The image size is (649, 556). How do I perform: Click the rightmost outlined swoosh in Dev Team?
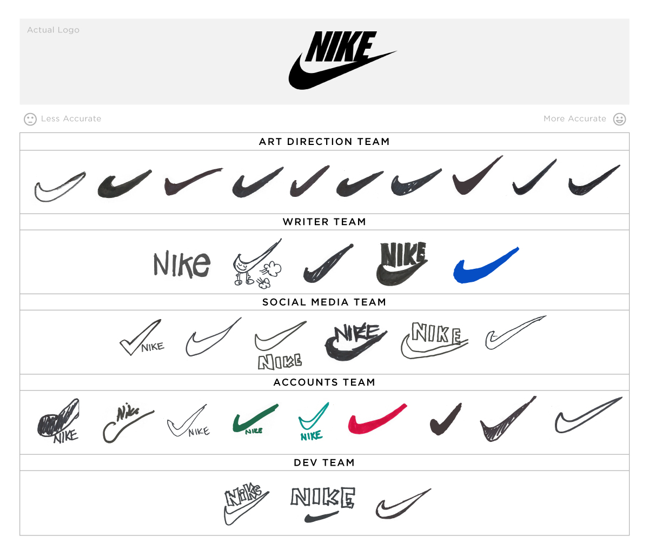[403, 504]
